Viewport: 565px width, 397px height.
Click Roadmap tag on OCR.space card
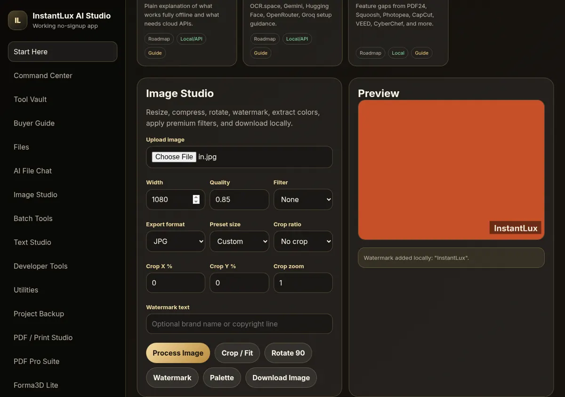(x=265, y=39)
